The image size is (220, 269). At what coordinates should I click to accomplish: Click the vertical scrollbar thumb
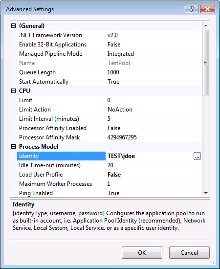(206, 63)
